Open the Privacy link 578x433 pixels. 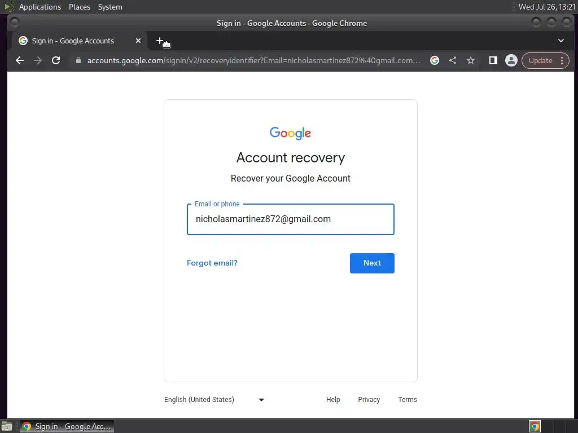coord(369,400)
